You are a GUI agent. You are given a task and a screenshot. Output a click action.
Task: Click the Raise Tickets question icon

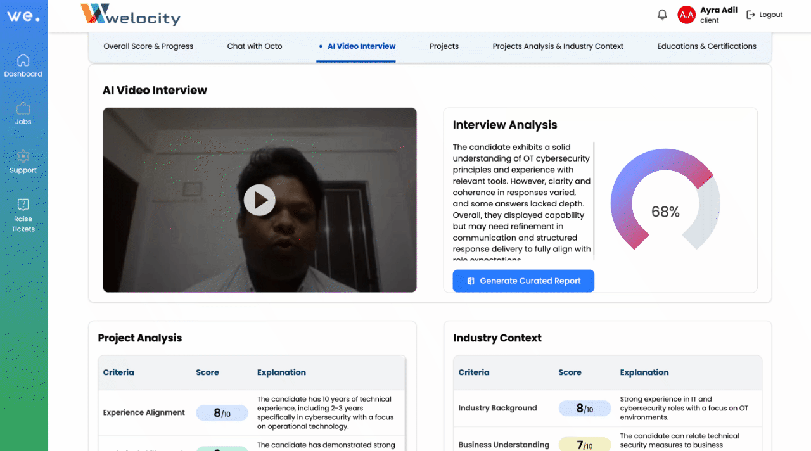[23, 205]
